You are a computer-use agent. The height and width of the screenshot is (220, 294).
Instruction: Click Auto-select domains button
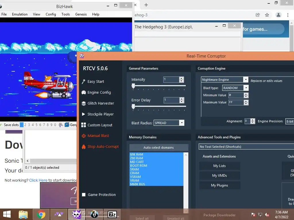pos(158,148)
